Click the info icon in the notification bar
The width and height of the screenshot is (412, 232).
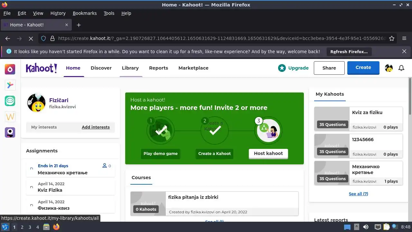(x=9, y=51)
